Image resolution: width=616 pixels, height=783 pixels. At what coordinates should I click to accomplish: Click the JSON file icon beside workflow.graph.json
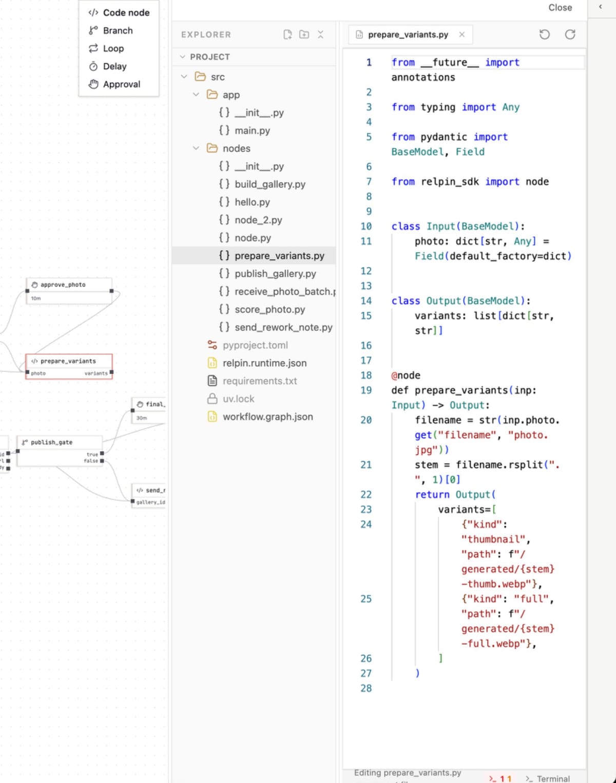pyautogui.click(x=212, y=416)
